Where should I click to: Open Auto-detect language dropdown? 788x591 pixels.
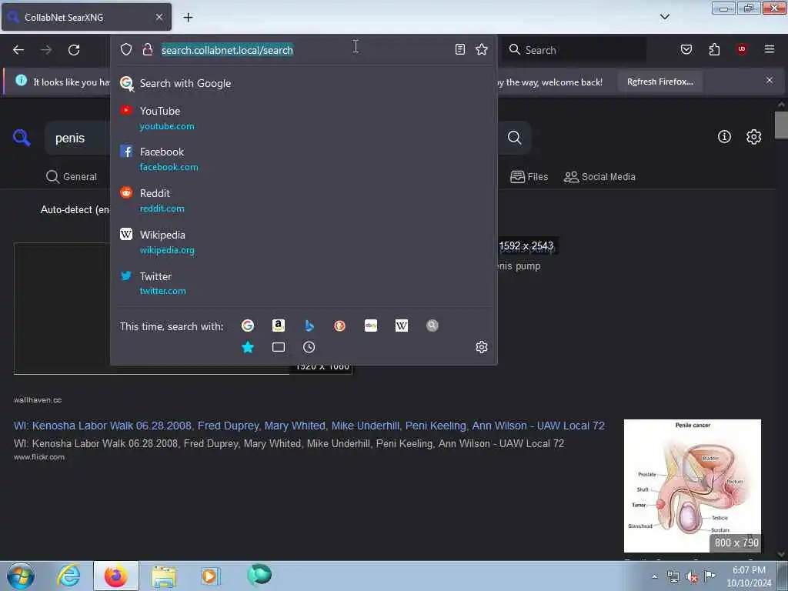click(75, 209)
